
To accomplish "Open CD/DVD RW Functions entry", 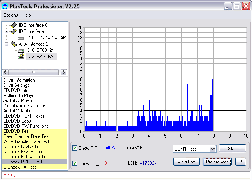I will point(26,126).
